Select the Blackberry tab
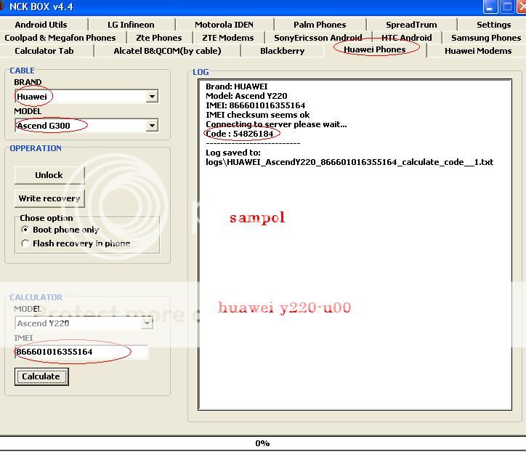 pos(282,51)
